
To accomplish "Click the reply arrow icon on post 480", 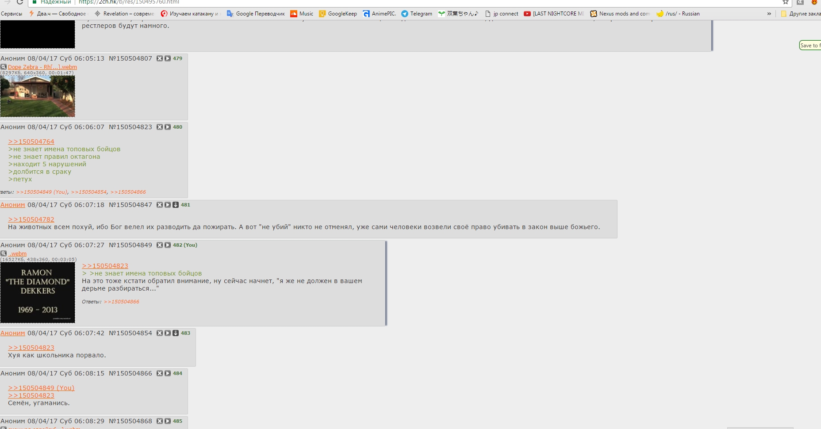I will tap(168, 127).
